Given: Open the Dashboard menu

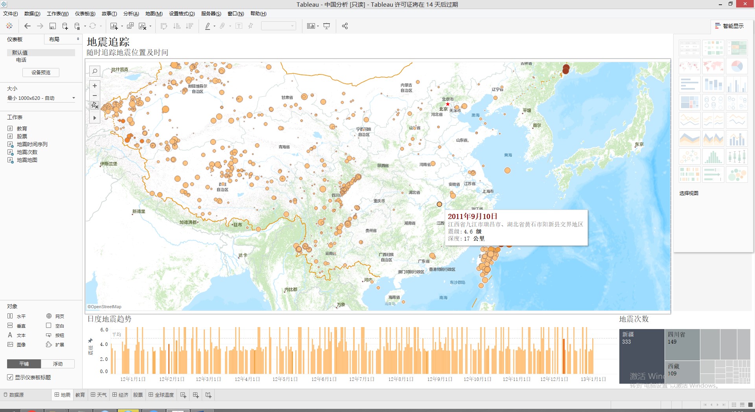Looking at the screenshot, I should coord(85,14).
